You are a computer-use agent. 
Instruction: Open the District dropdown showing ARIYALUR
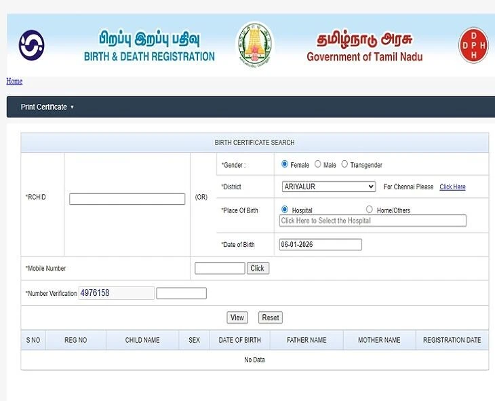point(328,187)
